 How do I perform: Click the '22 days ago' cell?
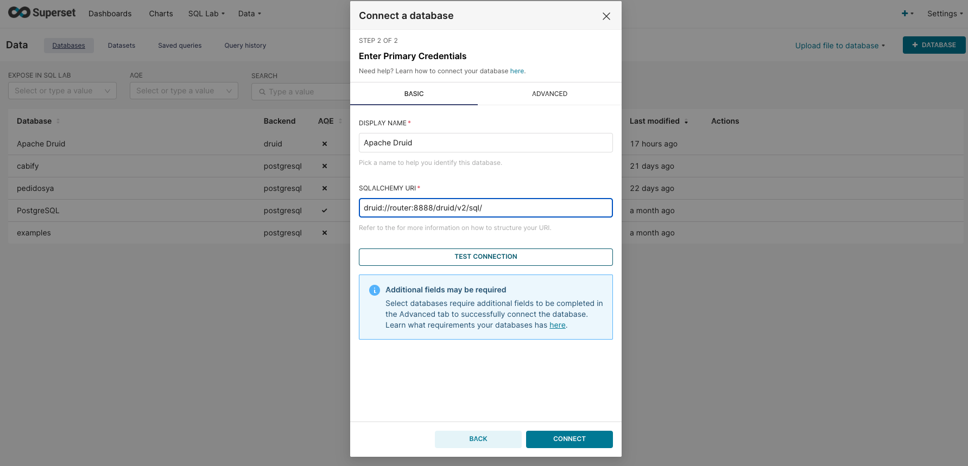coord(652,188)
